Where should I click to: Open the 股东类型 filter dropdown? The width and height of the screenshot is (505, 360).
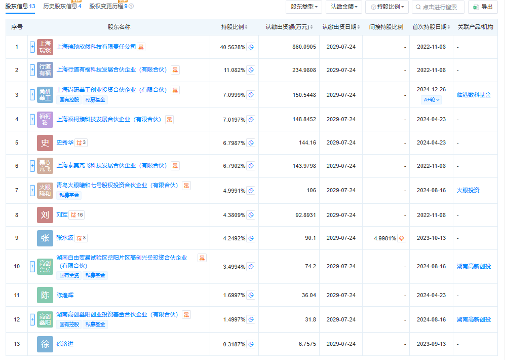click(x=304, y=7)
